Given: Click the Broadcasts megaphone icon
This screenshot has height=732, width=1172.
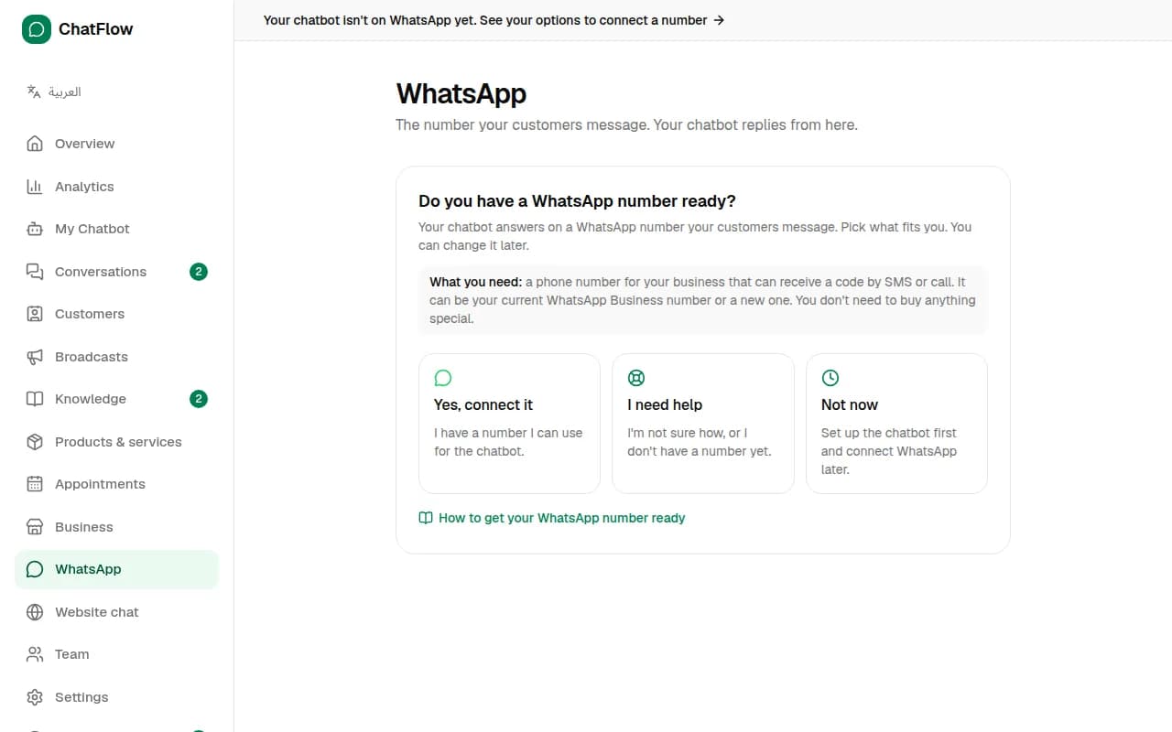Looking at the screenshot, I should [35, 357].
